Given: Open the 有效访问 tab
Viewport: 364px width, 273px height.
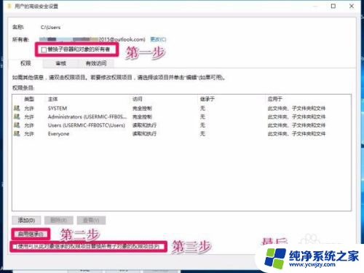Looking at the screenshot, I should click(96, 63).
